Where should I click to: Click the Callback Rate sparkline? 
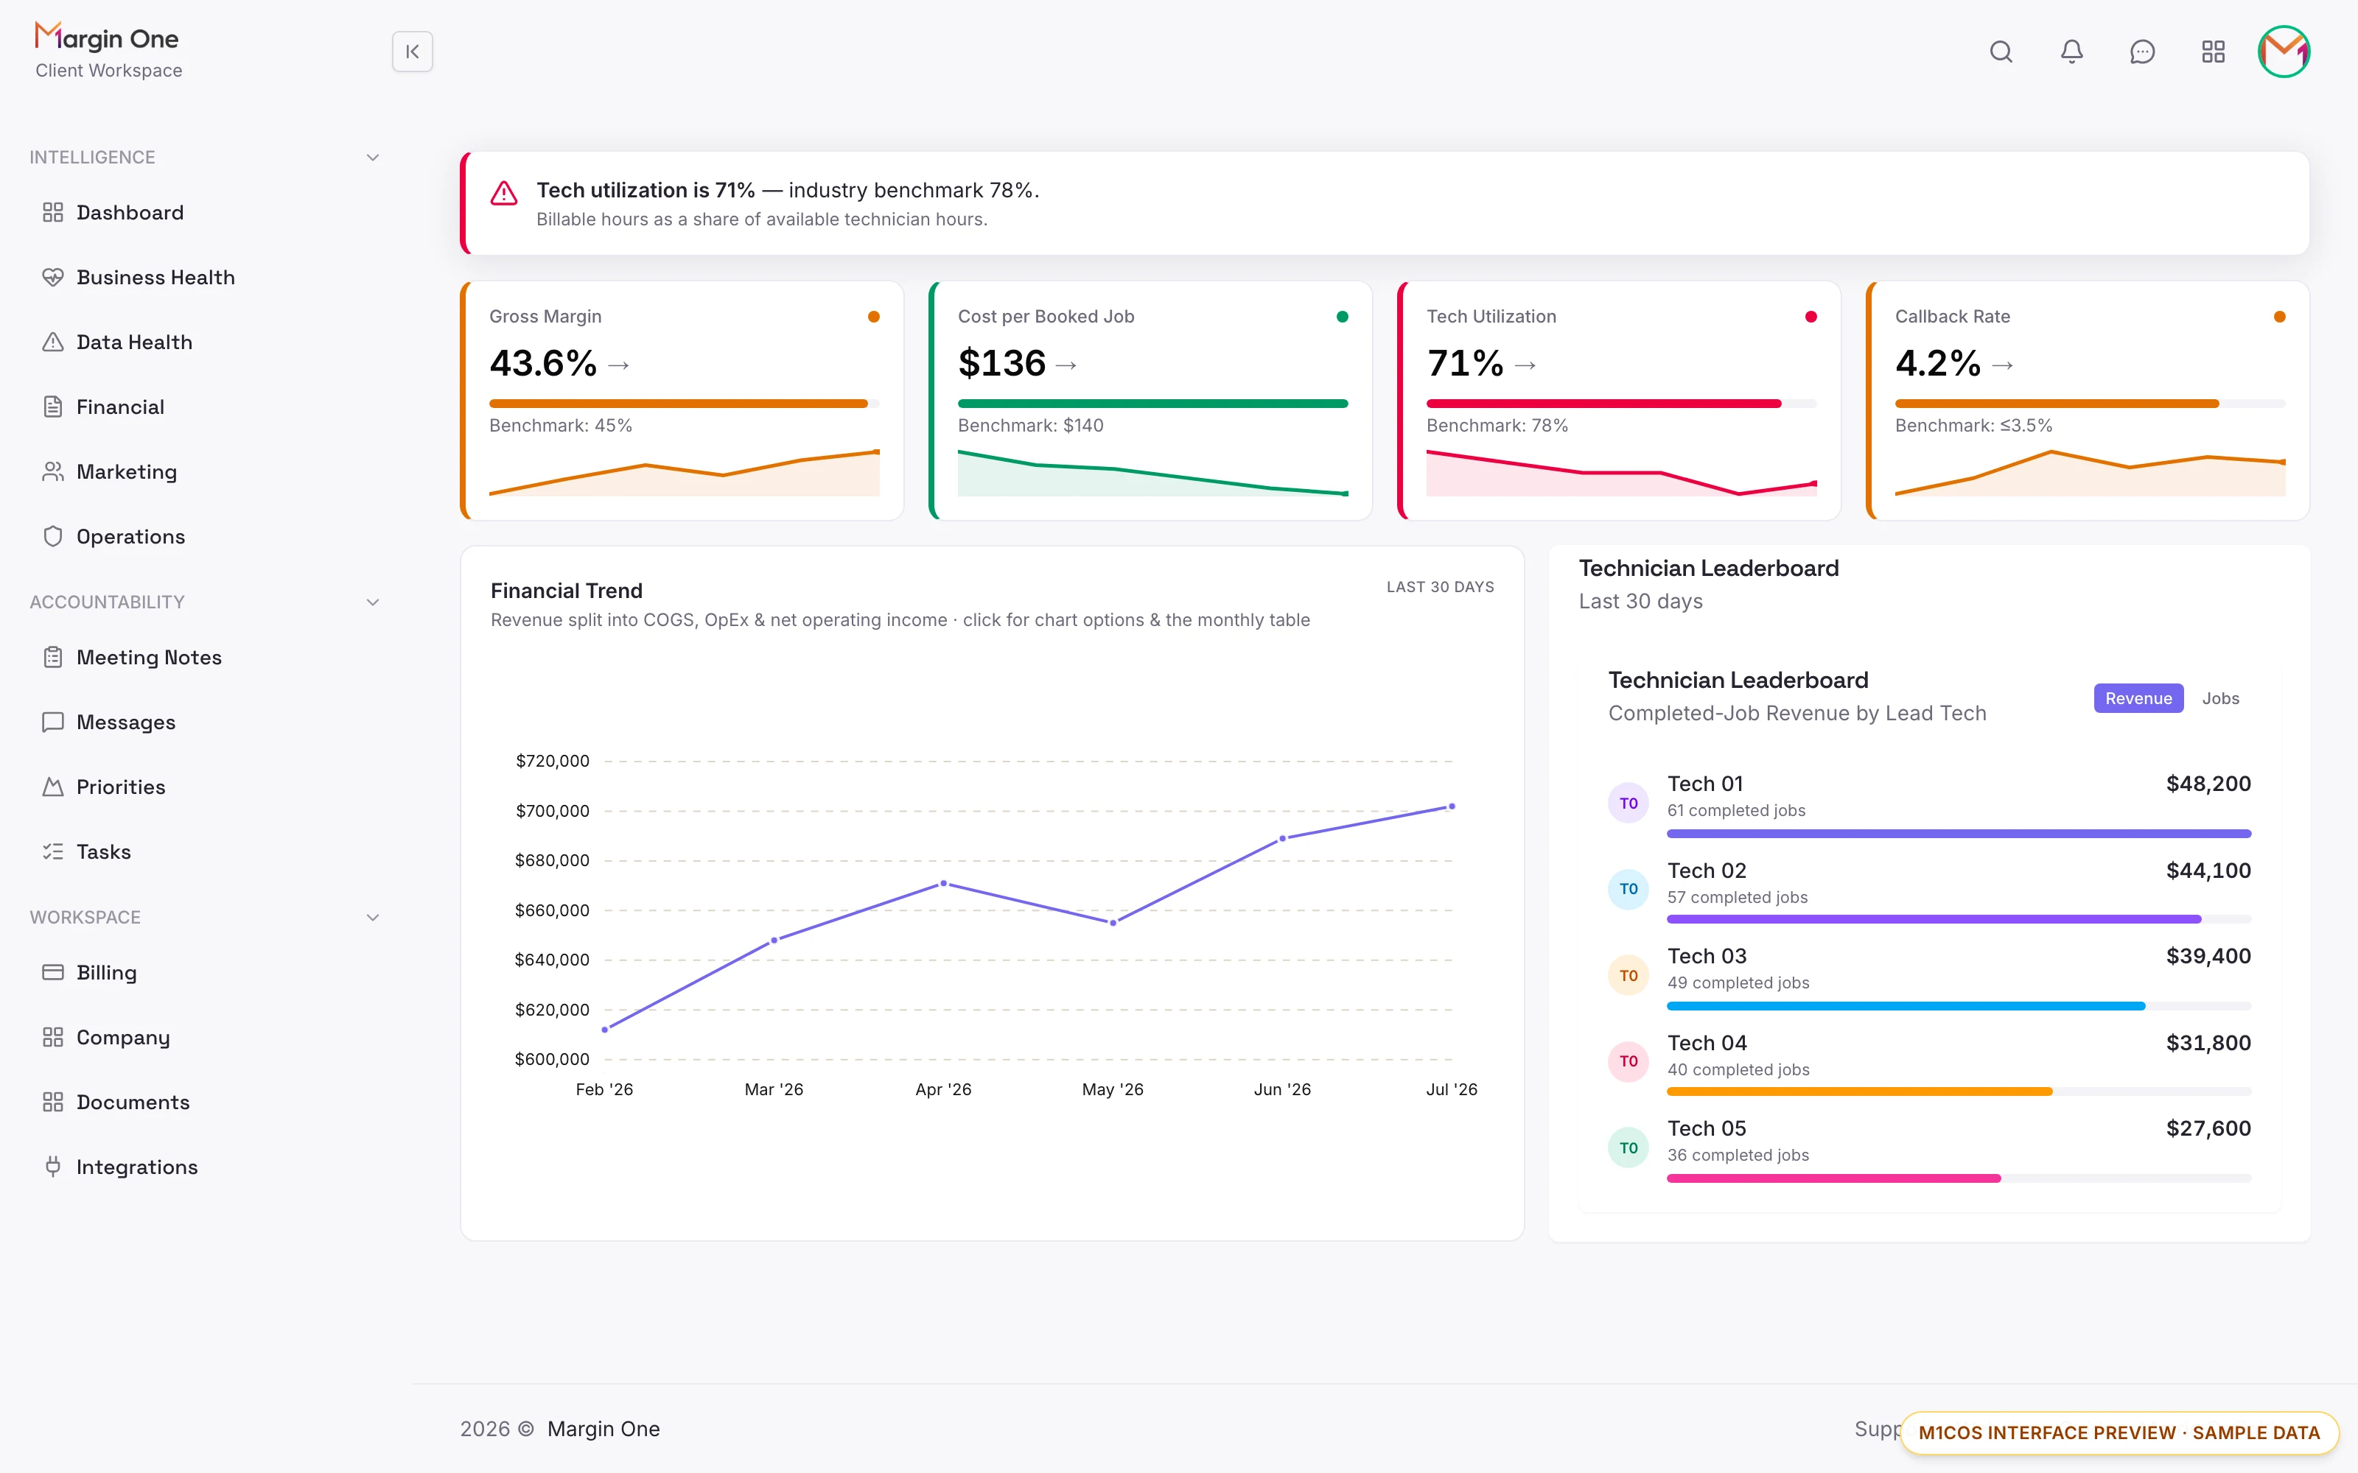click(x=2090, y=473)
